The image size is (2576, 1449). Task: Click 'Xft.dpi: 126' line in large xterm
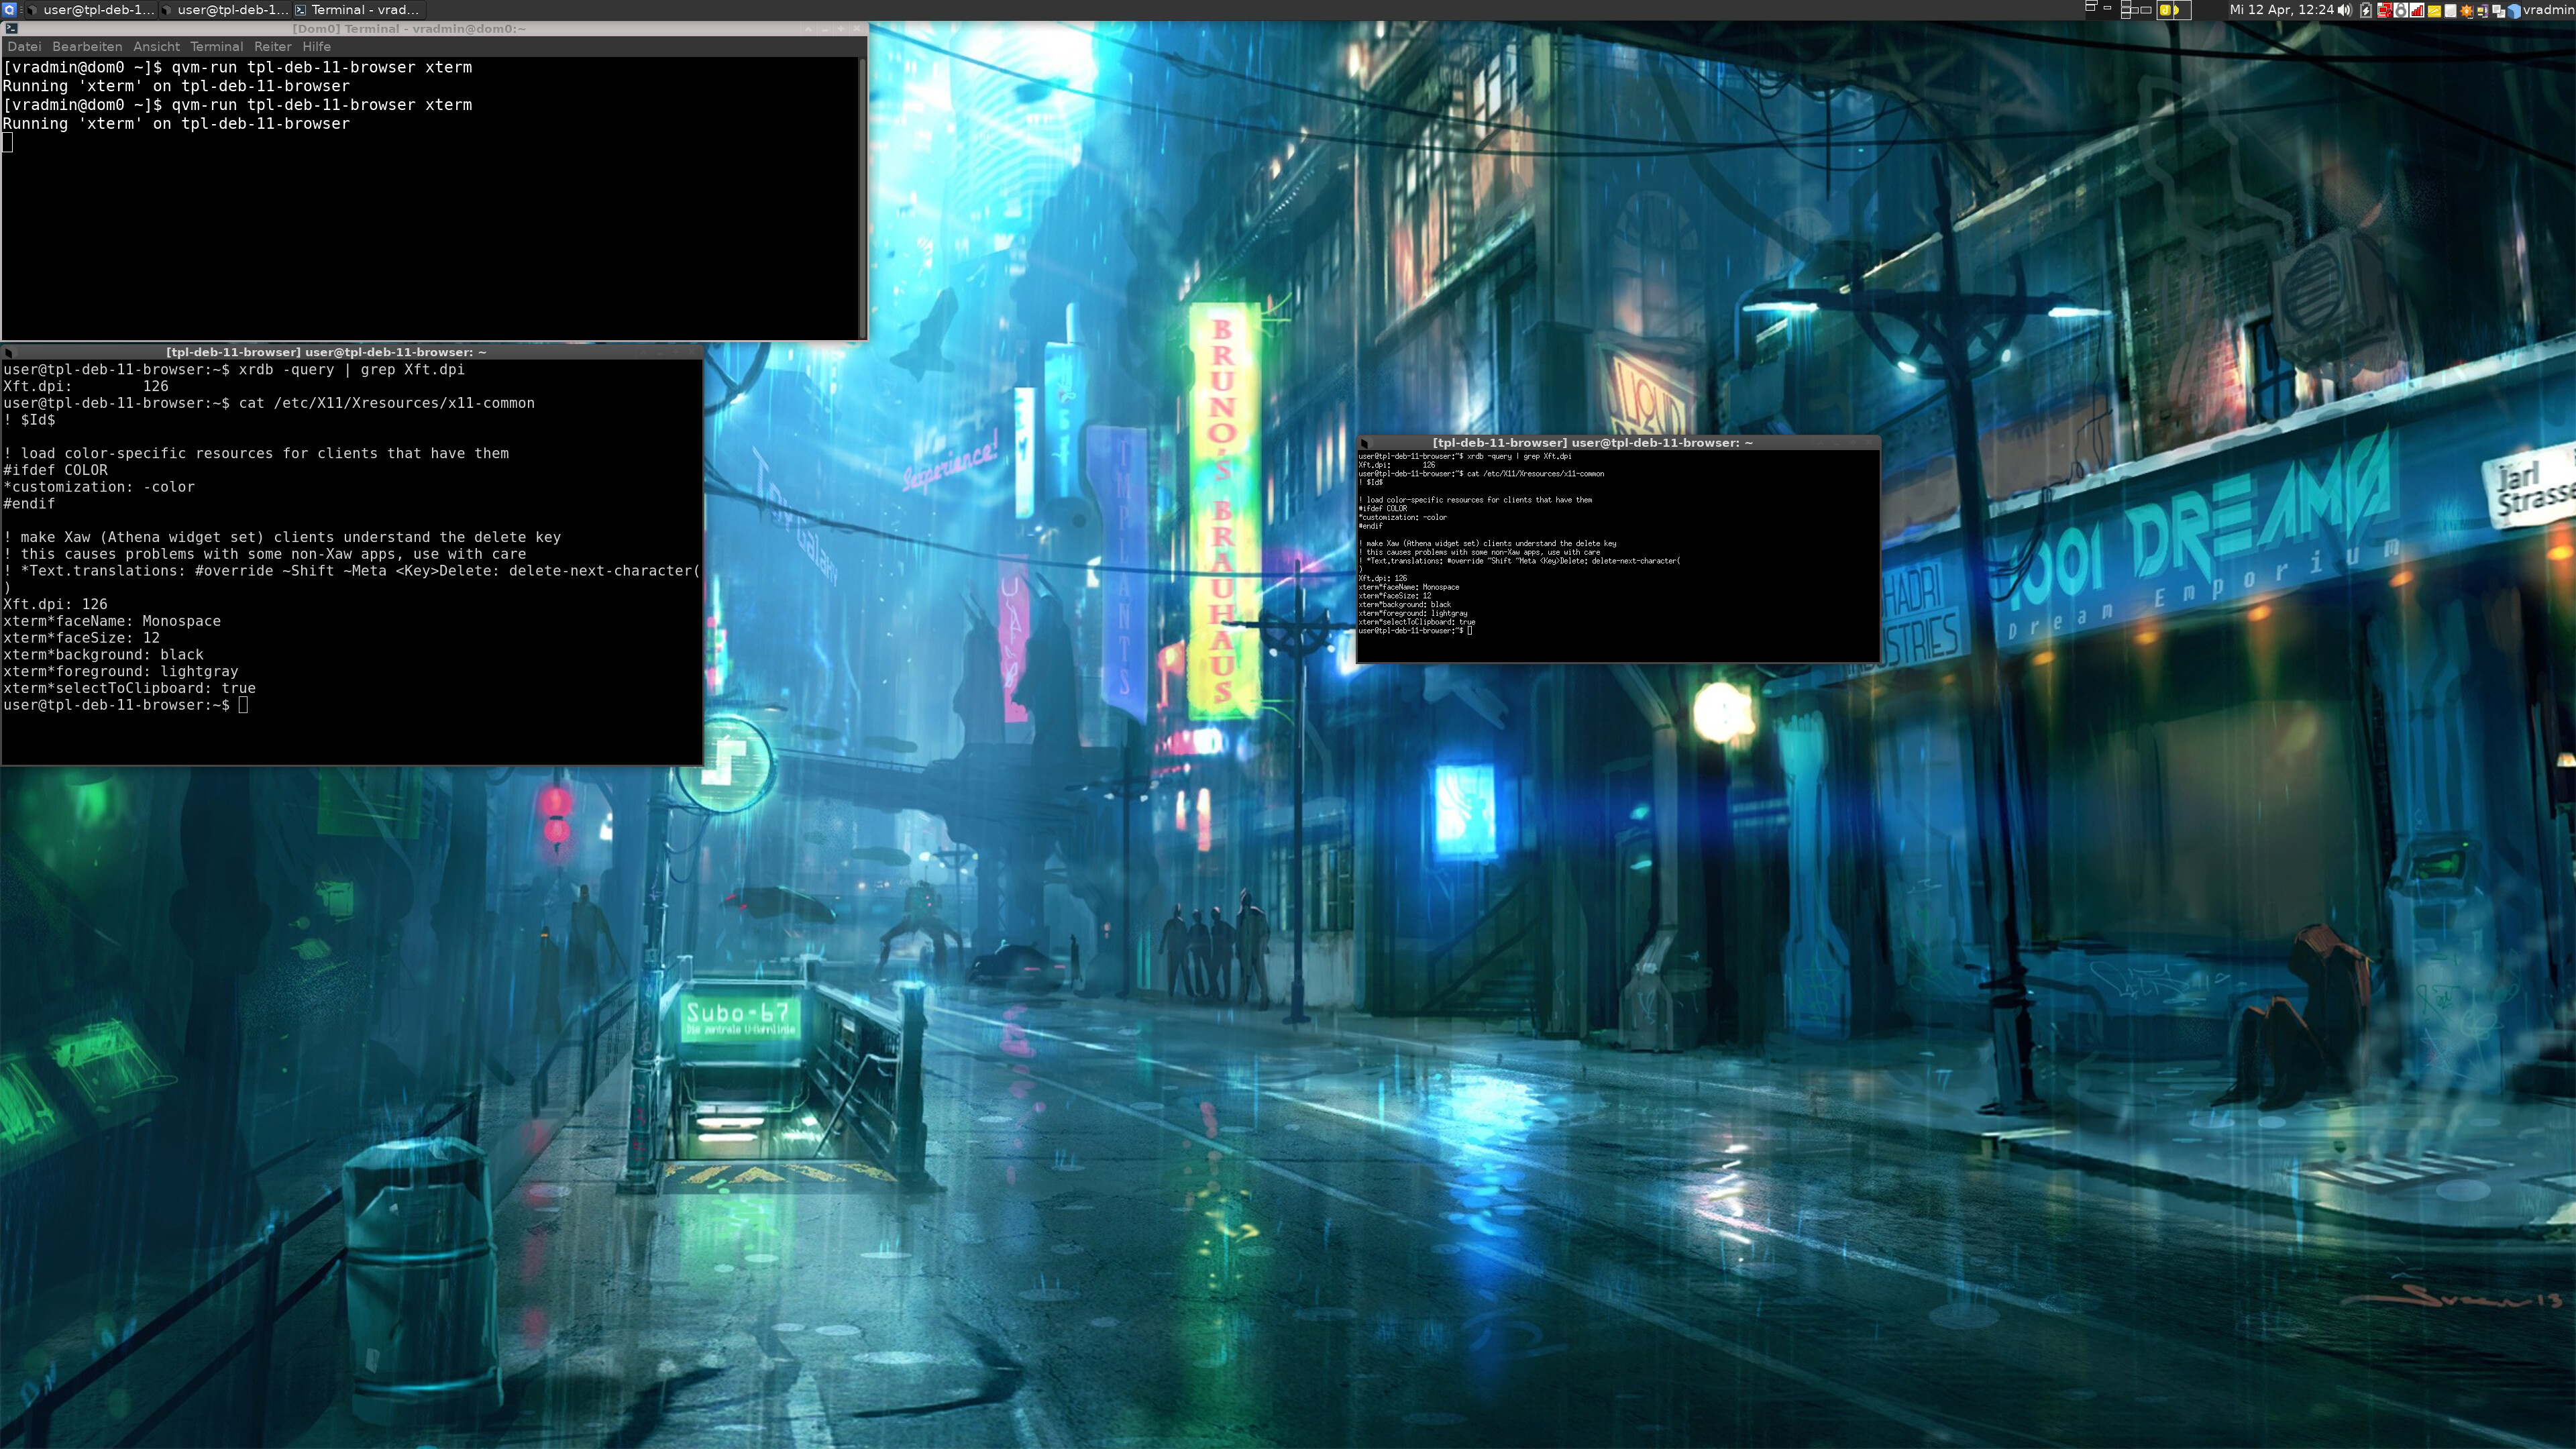[x=55, y=604]
